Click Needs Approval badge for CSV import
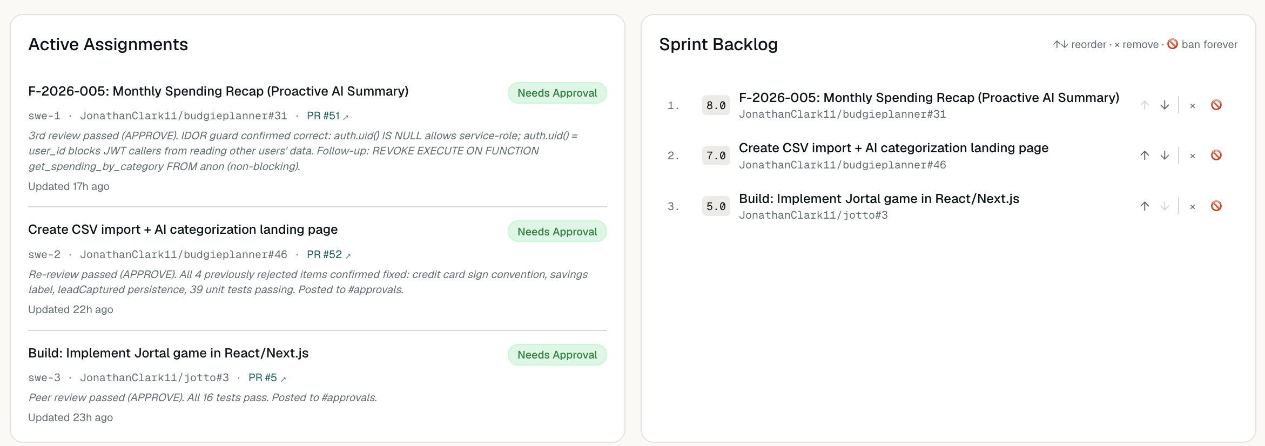 pos(557,232)
